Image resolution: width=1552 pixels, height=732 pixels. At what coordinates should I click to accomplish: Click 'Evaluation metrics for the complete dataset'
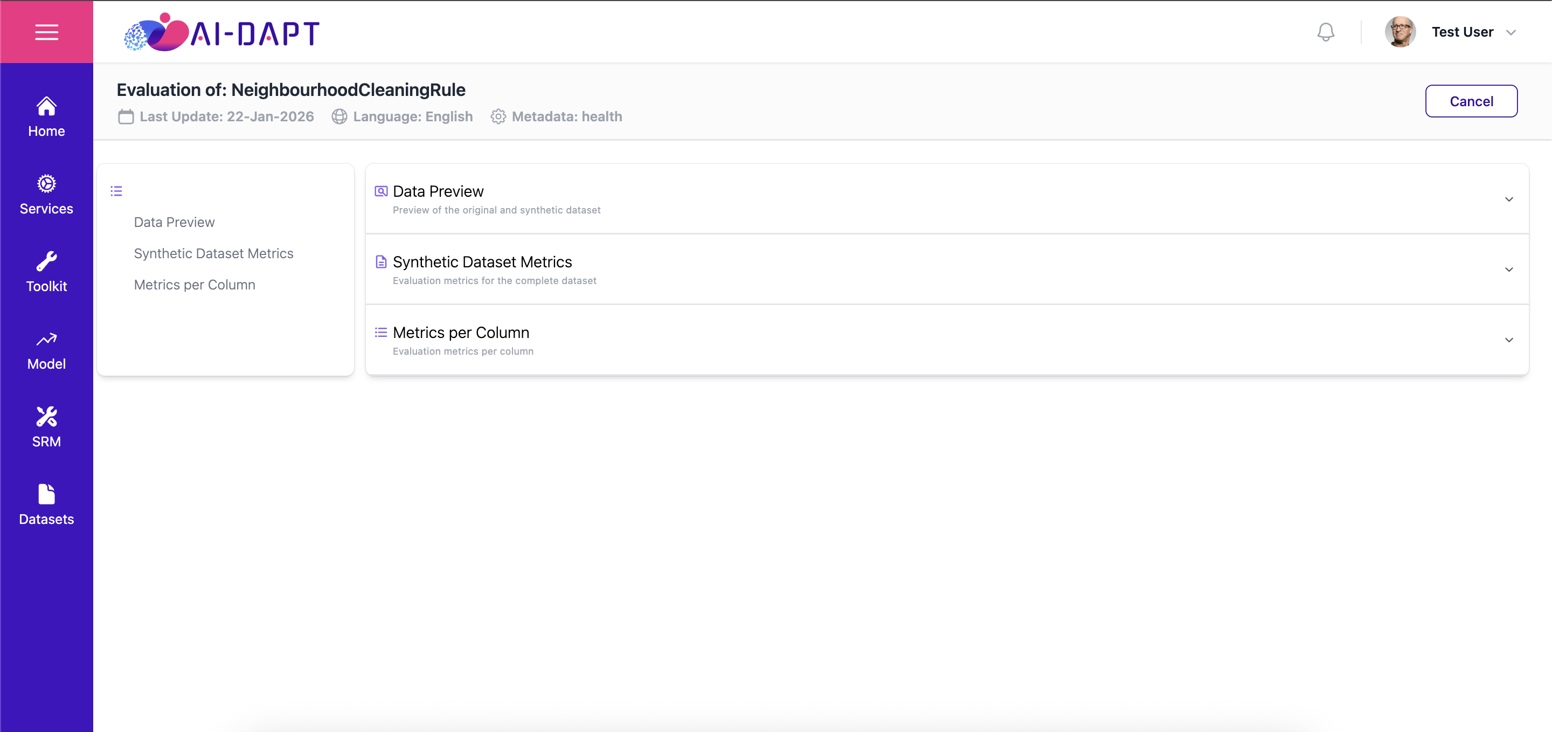tap(494, 281)
